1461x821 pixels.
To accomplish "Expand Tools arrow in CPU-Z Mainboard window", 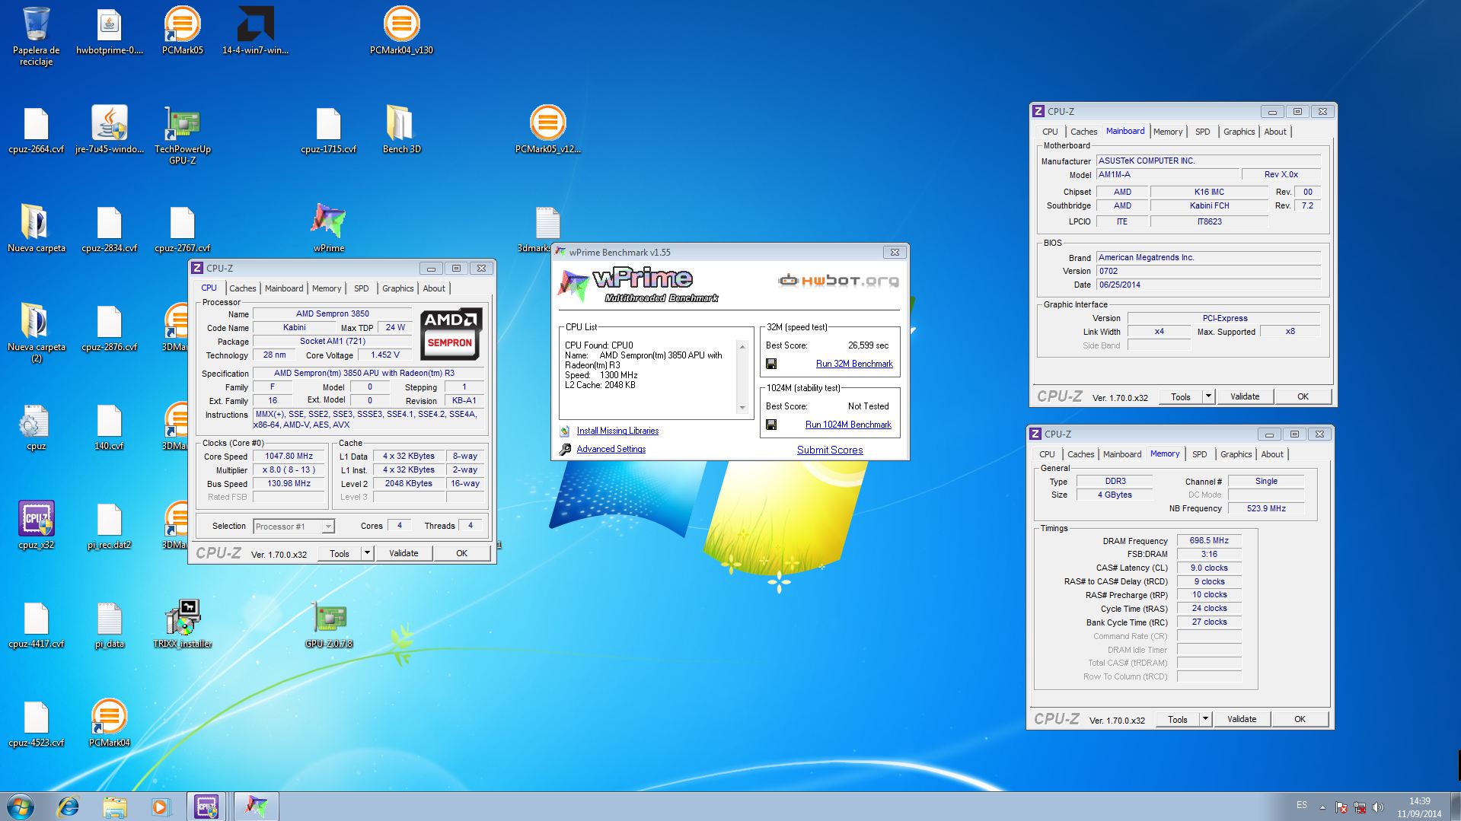I will [x=1208, y=396].
